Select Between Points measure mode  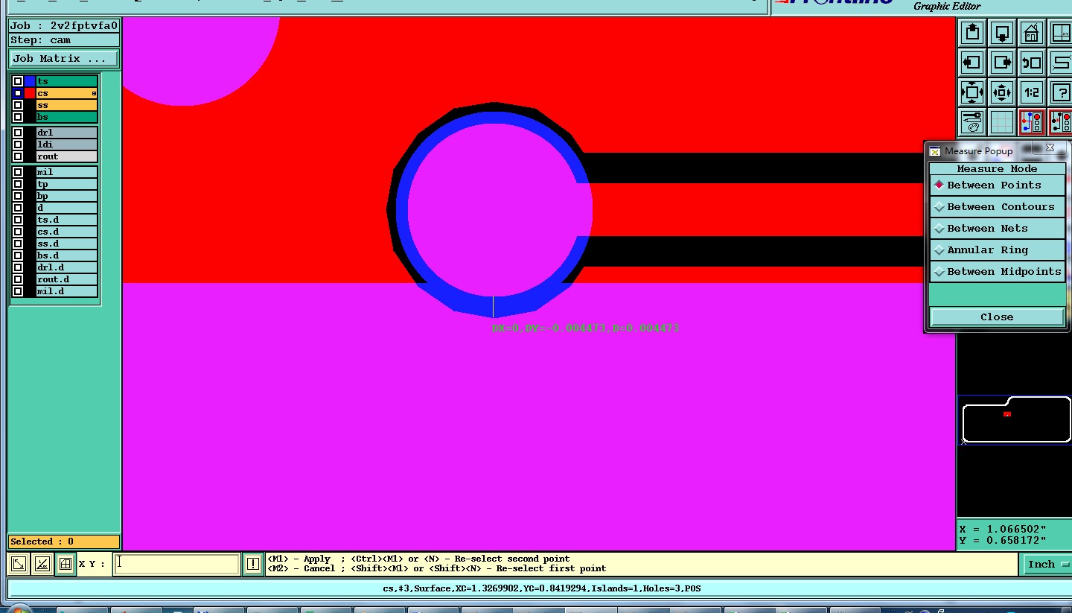pos(997,185)
